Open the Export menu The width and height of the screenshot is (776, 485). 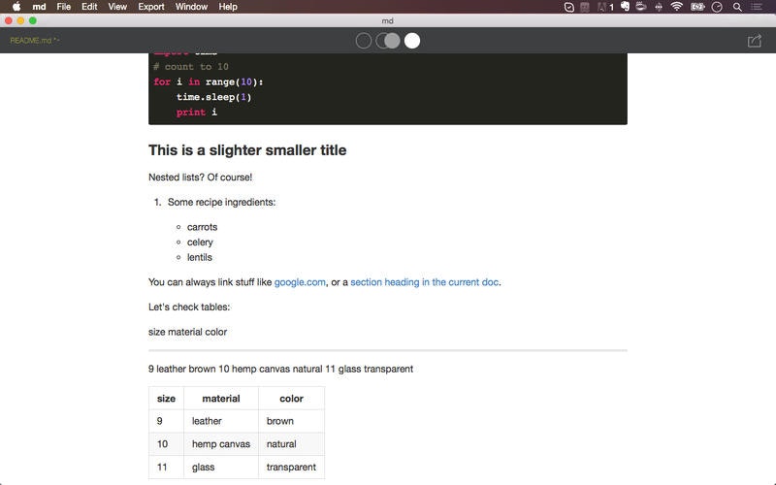(151, 7)
